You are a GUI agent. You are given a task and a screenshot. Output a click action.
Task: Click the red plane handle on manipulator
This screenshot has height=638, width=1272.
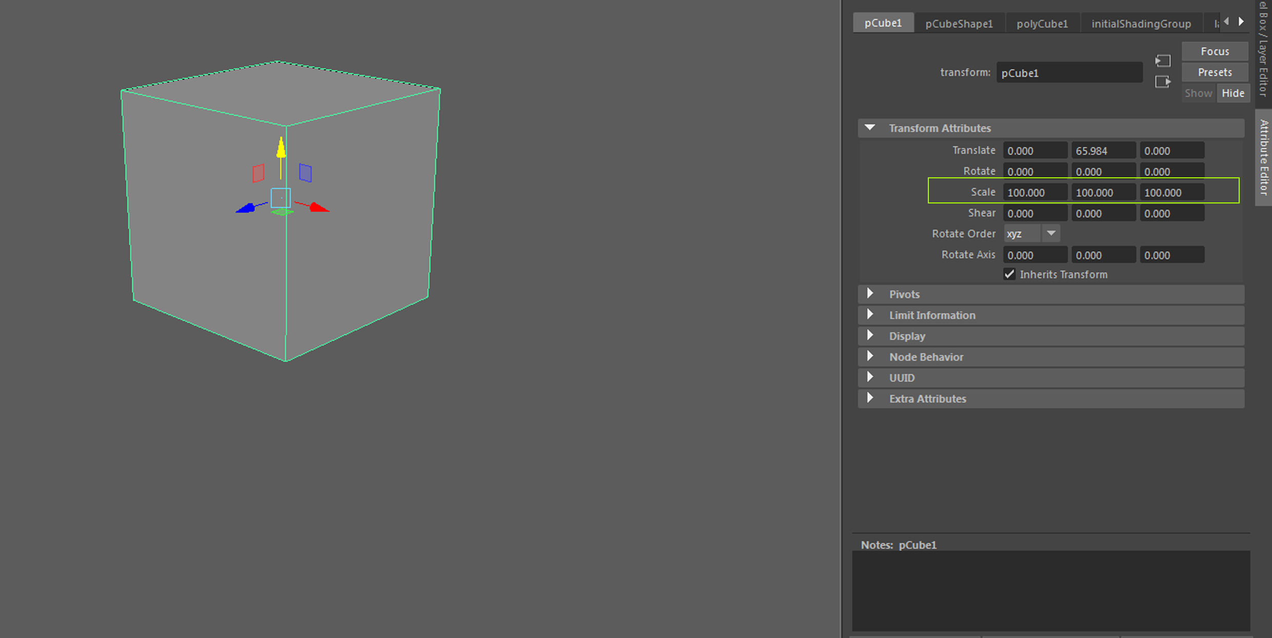259,173
